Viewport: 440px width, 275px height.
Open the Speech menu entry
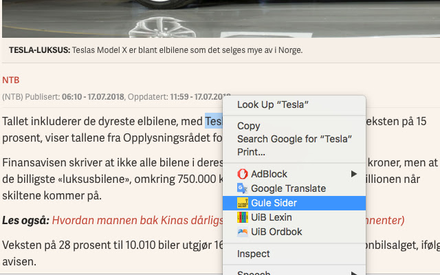pos(294,272)
